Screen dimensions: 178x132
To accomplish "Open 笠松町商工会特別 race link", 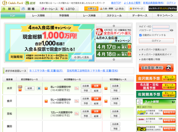I will [93, 71].
